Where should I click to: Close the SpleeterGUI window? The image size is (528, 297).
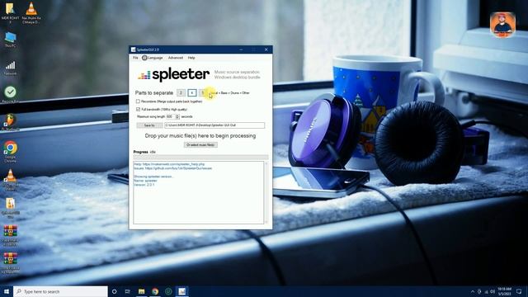(x=266, y=49)
